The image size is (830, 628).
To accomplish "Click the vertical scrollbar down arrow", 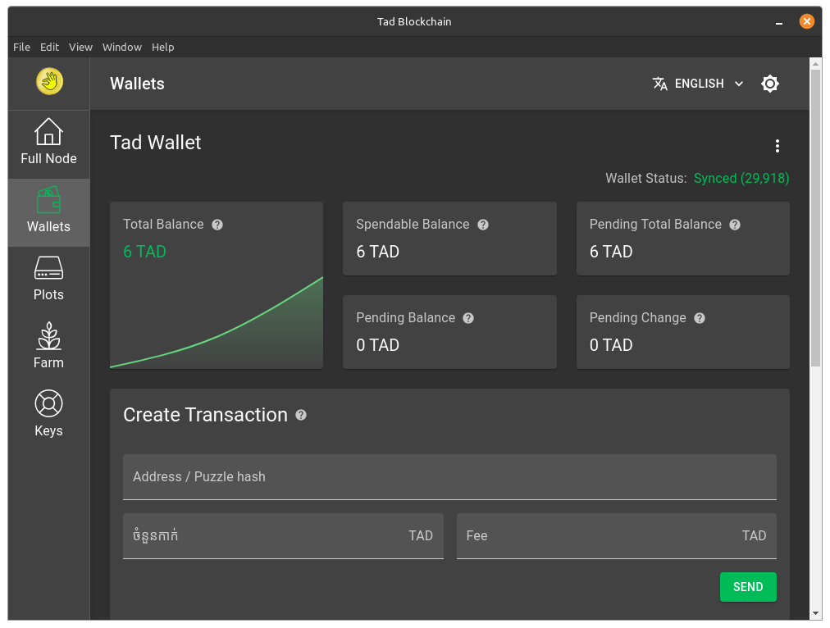I will click(815, 613).
